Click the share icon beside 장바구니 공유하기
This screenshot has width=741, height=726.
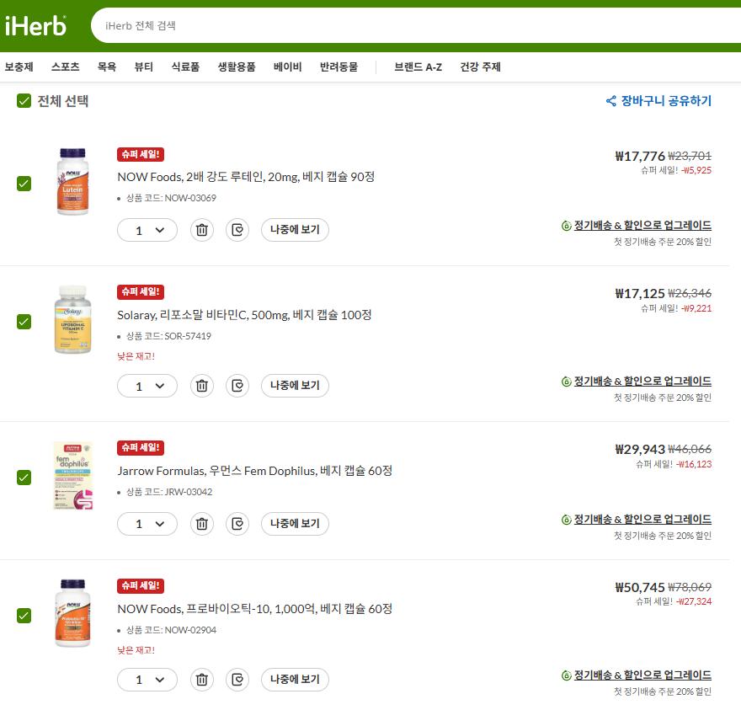tap(611, 101)
